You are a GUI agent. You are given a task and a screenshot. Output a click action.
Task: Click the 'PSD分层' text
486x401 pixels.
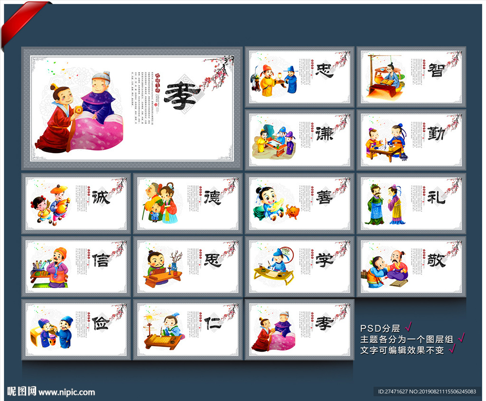click(x=380, y=328)
